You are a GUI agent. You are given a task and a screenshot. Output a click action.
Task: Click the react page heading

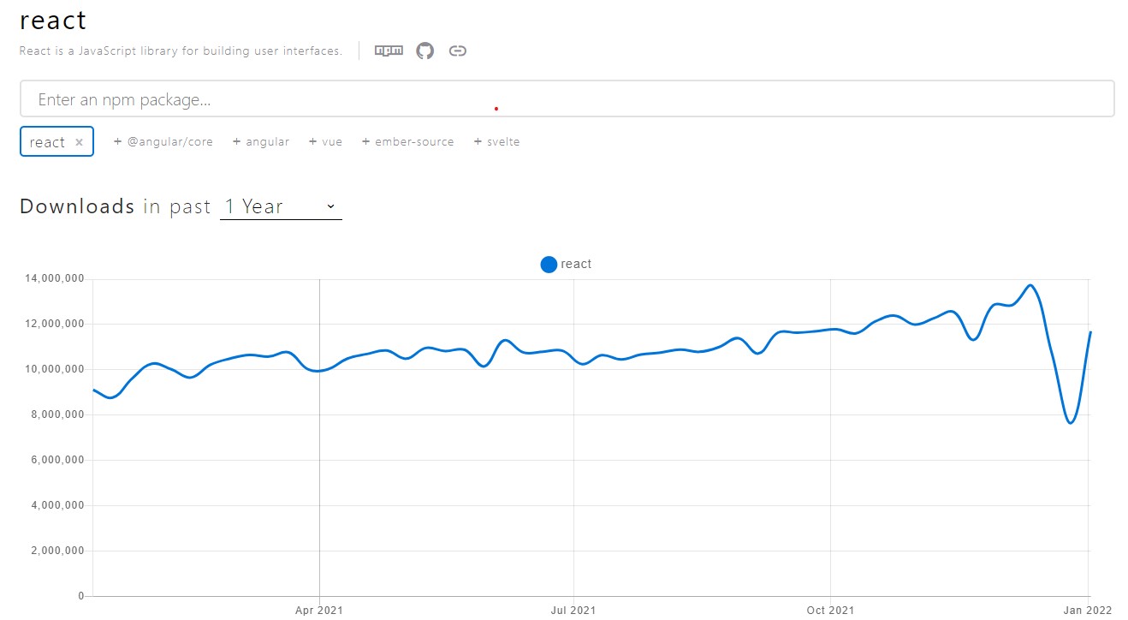click(x=53, y=20)
